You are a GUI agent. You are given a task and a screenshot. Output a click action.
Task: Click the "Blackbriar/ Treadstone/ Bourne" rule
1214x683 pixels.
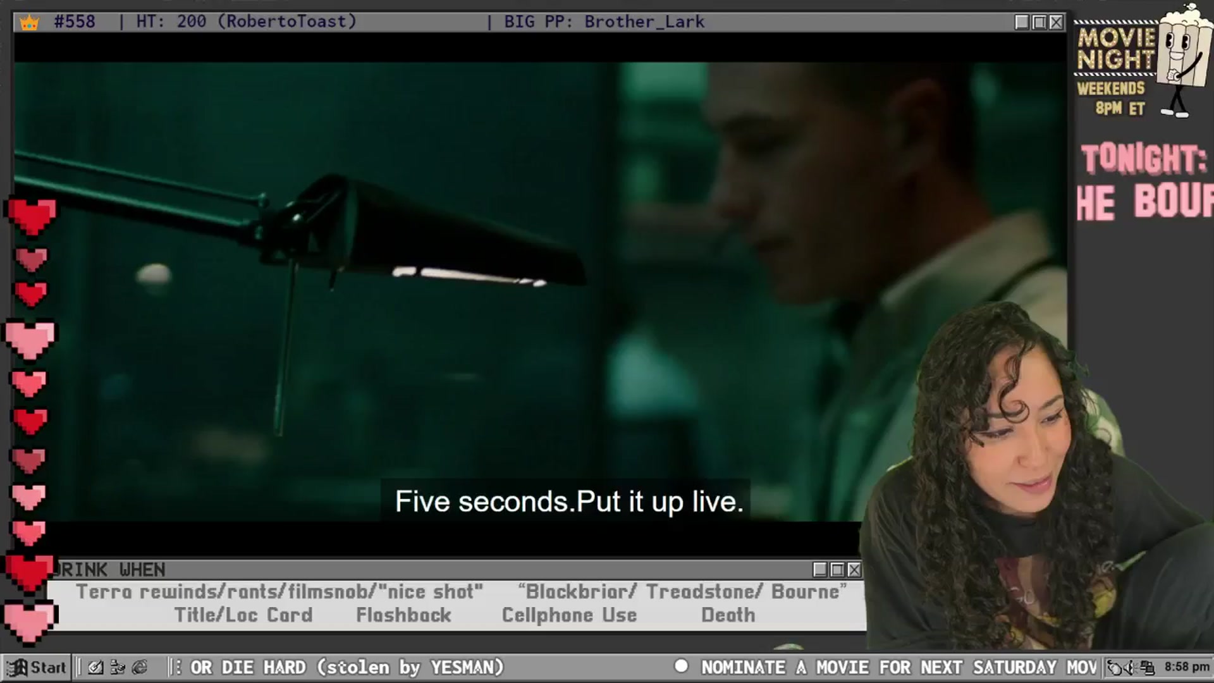pyautogui.click(x=682, y=591)
